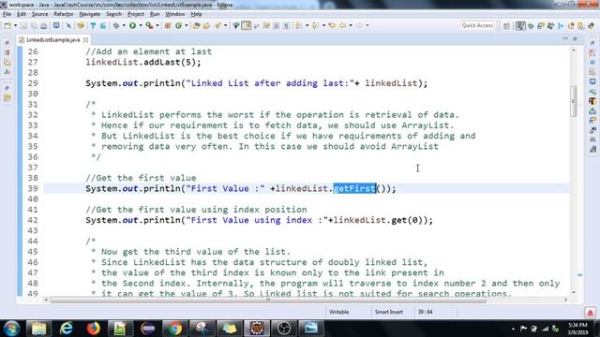Click the Open Type icon
Image resolution: width=600 pixels, height=337 pixels.
(x=197, y=25)
